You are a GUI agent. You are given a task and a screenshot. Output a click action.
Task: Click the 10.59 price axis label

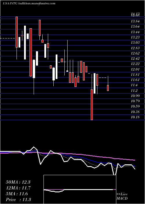135,106
